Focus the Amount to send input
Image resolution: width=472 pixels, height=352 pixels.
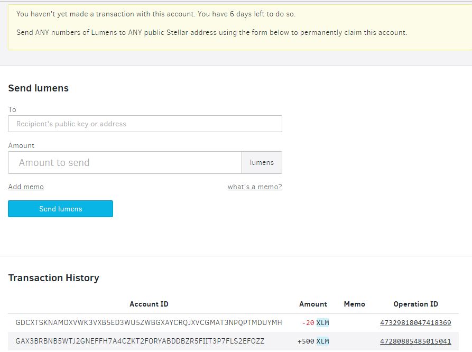pos(125,163)
